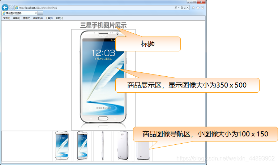Click the large phone display image
278x165 pixels.
point(103,80)
